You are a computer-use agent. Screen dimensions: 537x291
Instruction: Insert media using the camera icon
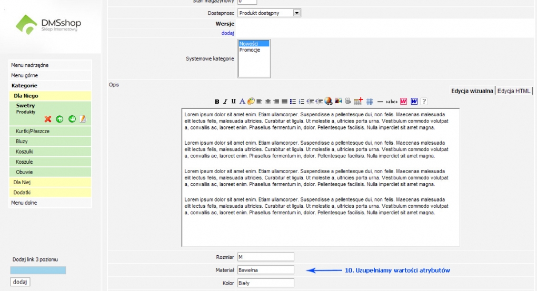(348, 101)
